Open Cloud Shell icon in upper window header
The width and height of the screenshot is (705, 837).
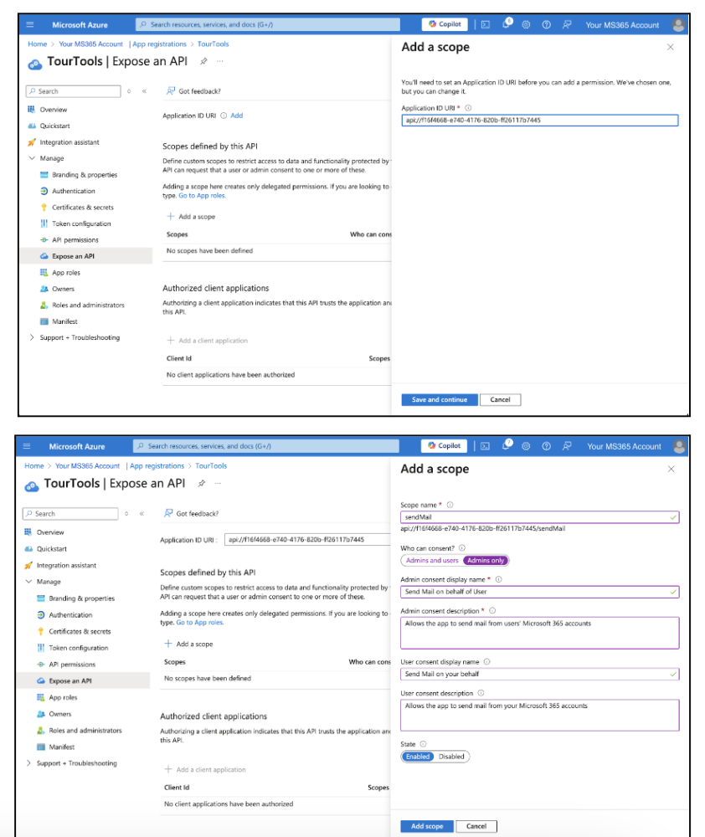click(x=486, y=24)
